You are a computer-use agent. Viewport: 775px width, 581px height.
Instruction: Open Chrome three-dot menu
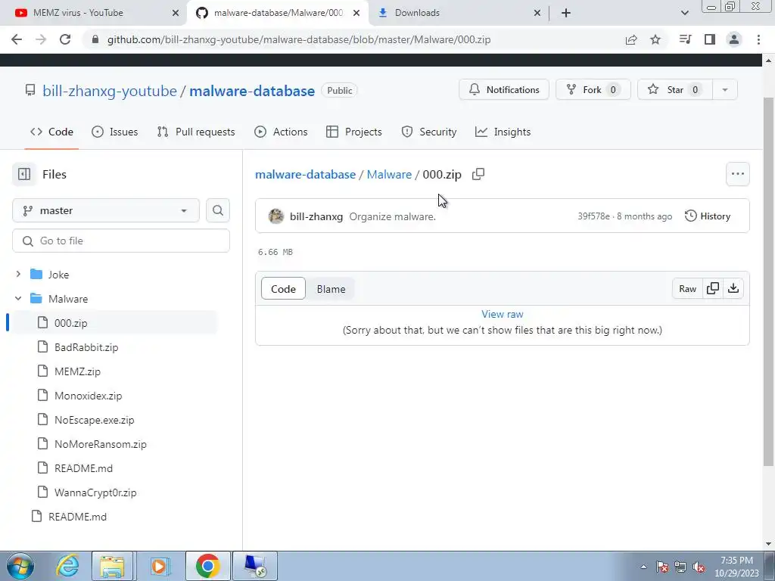(x=758, y=39)
